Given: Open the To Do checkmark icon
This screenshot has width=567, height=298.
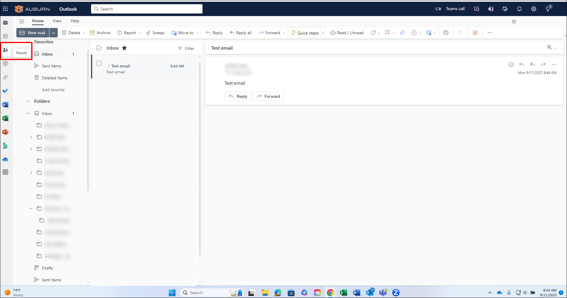Looking at the screenshot, I should click(x=5, y=91).
